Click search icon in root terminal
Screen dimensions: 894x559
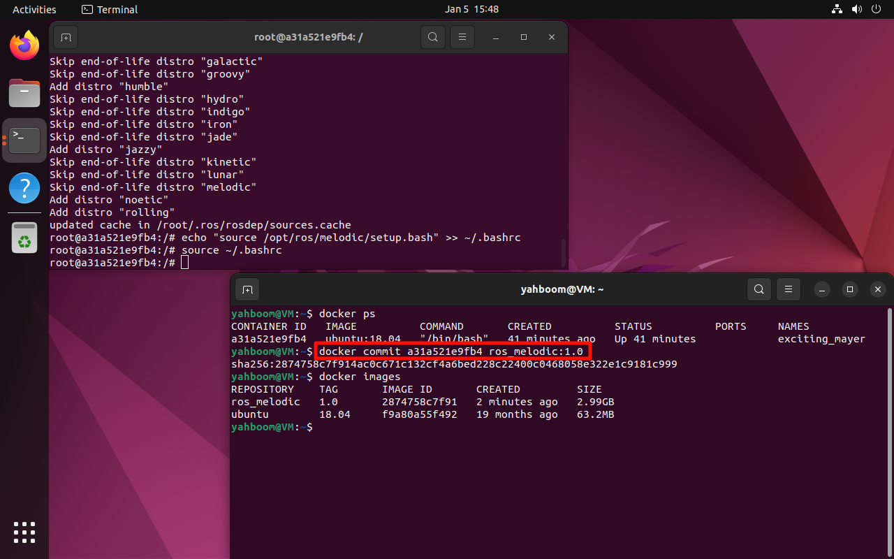[433, 37]
